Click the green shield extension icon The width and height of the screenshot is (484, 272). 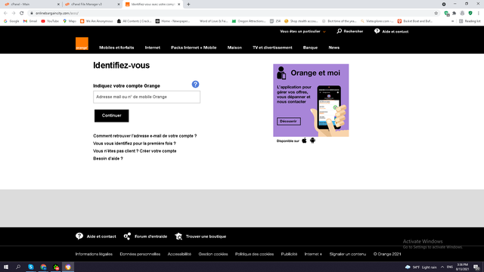click(x=470, y=14)
